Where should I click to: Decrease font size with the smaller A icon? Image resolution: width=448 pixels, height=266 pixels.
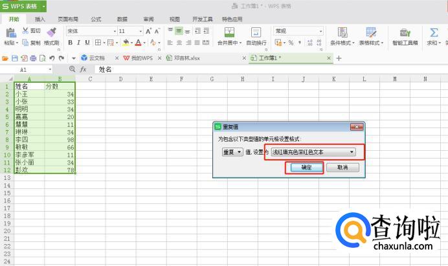[x=157, y=31]
